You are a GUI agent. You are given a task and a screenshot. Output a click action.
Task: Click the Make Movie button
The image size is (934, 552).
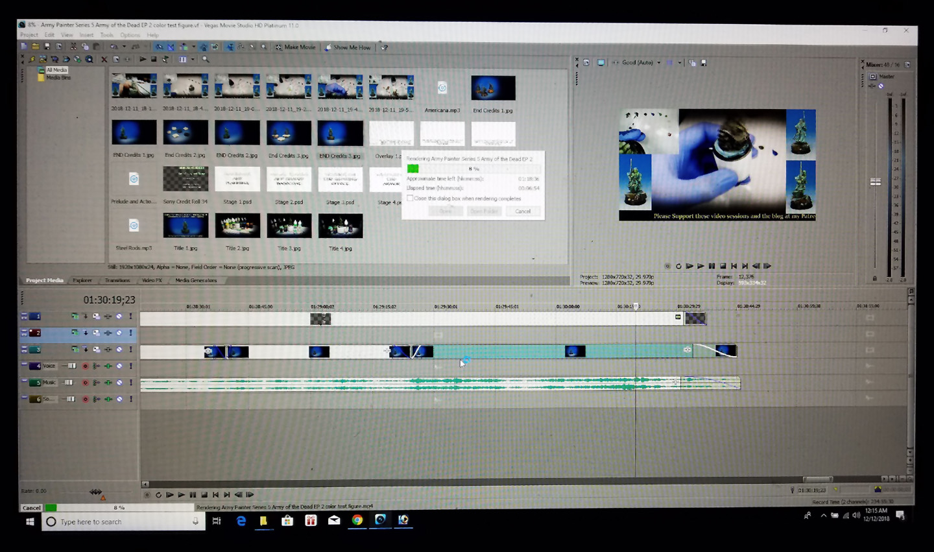tap(295, 47)
